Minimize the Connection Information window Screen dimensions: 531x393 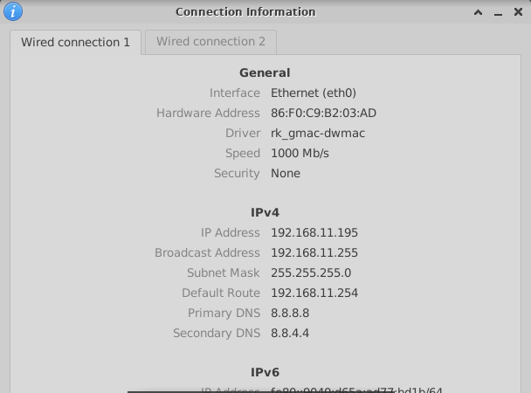[x=497, y=13]
